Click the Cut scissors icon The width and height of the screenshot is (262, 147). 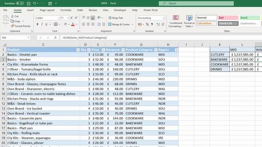[12, 16]
